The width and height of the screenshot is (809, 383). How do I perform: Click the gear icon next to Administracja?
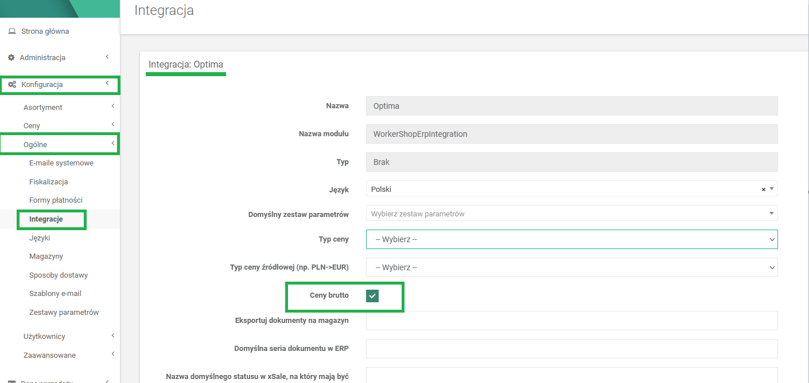tap(11, 58)
